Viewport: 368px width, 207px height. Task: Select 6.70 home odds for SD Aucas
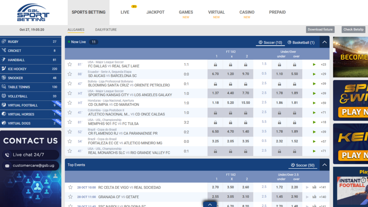coord(215,74)
